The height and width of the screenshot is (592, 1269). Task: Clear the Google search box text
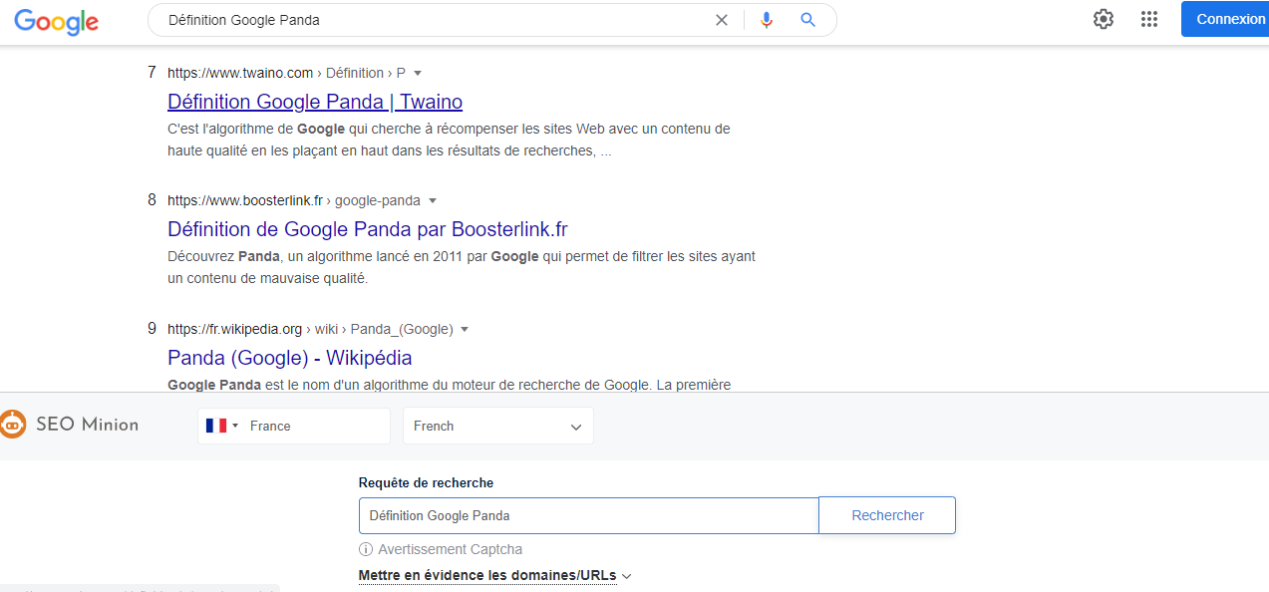pos(722,20)
